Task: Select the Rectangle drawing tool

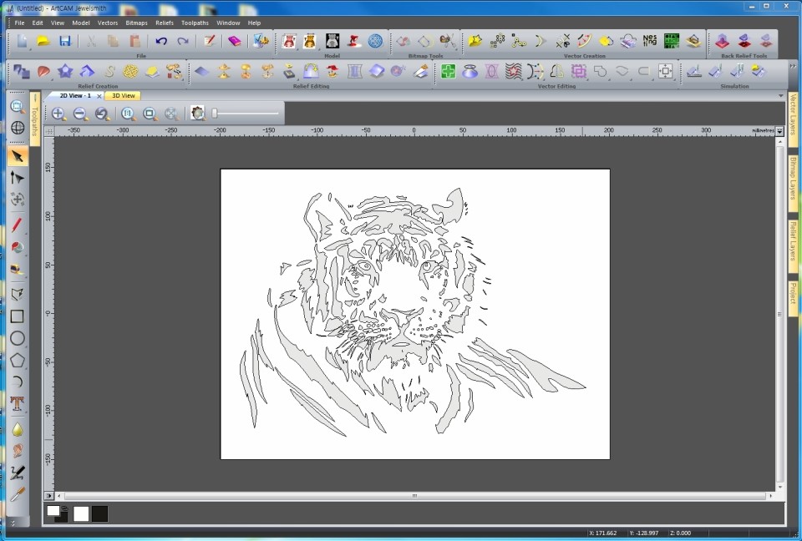Action: coord(18,316)
